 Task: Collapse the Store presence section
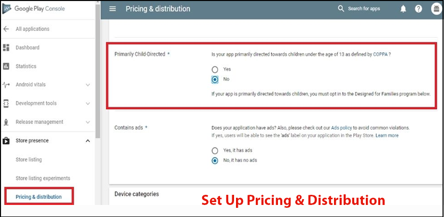pos(87,141)
